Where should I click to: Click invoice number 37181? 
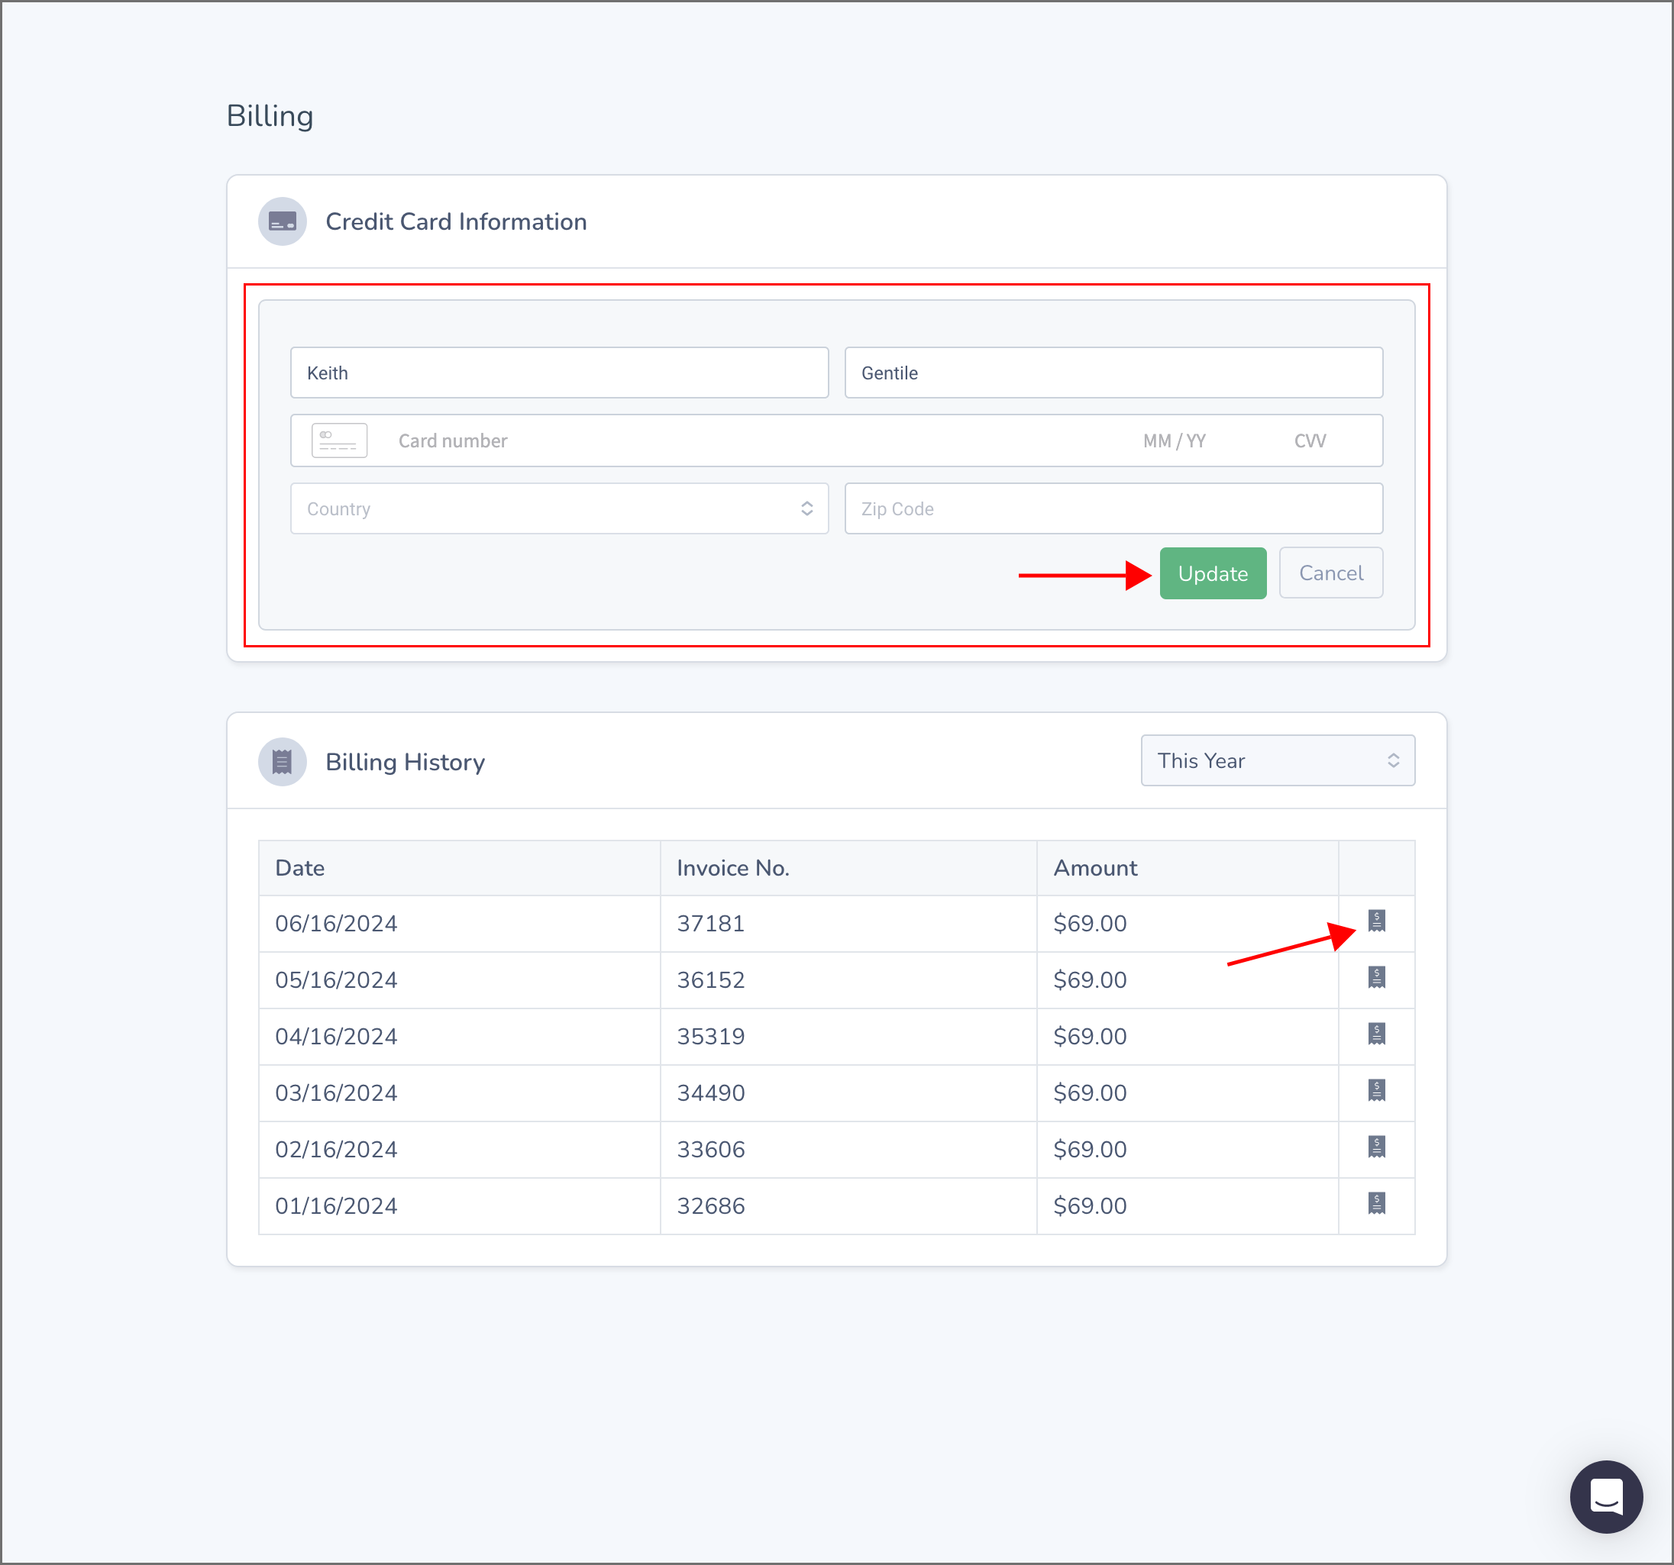(711, 924)
